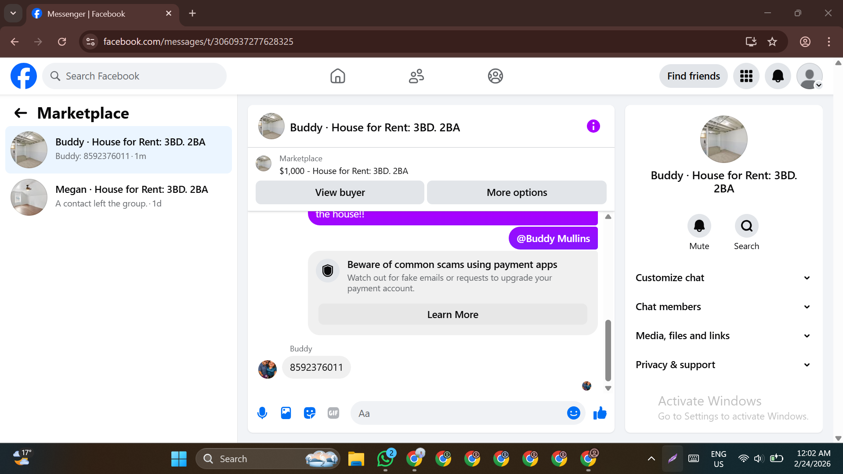
Task: Open the Facebook menu grid icon
Action: pyautogui.click(x=746, y=76)
